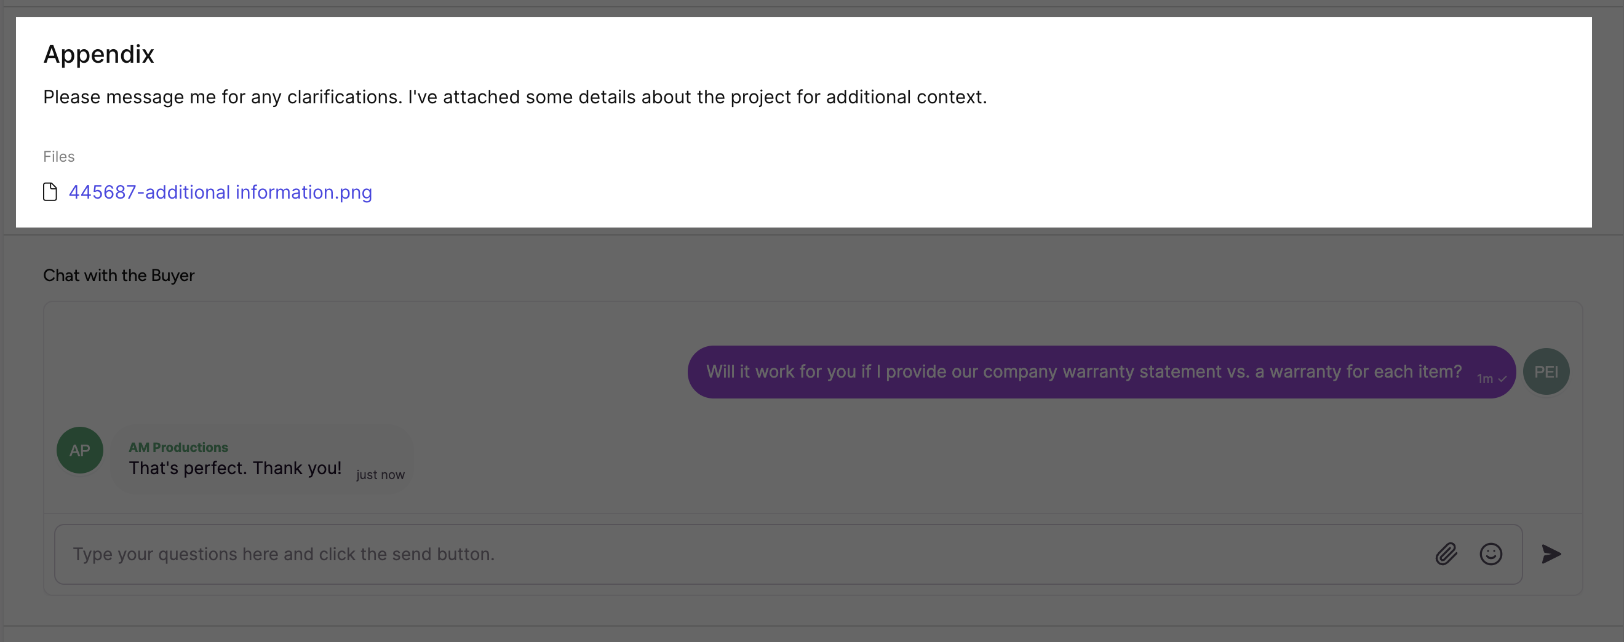
Task: Click the appendix clarification paragraph text
Action: (514, 97)
